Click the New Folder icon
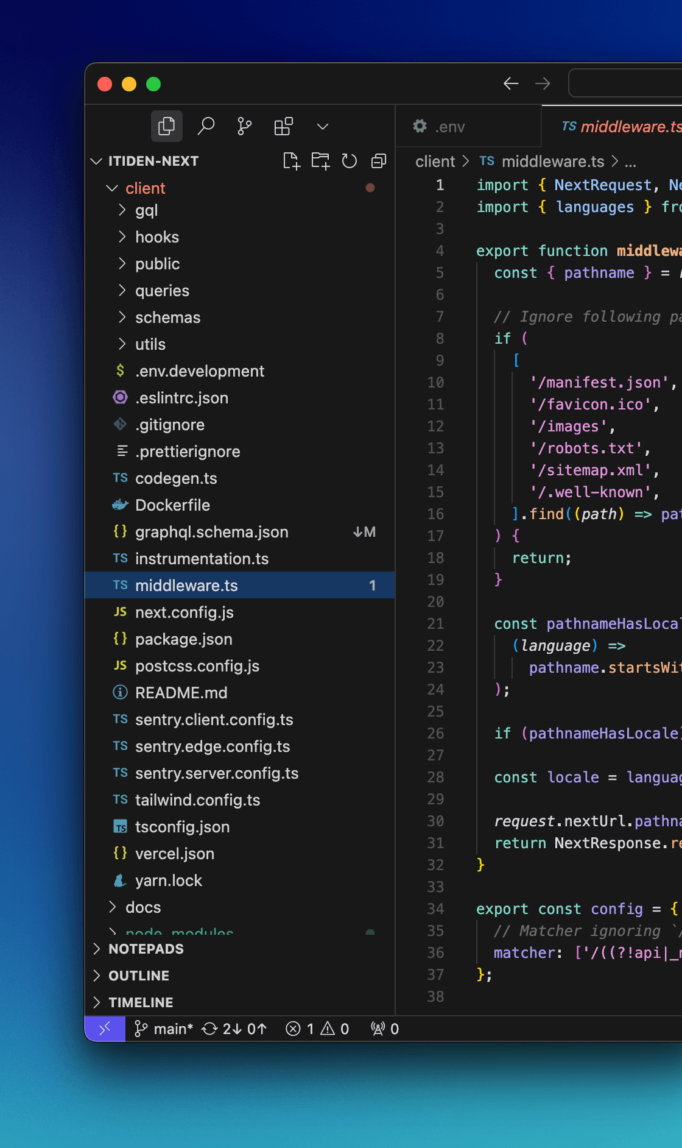Image resolution: width=682 pixels, height=1148 pixels. (320, 161)
